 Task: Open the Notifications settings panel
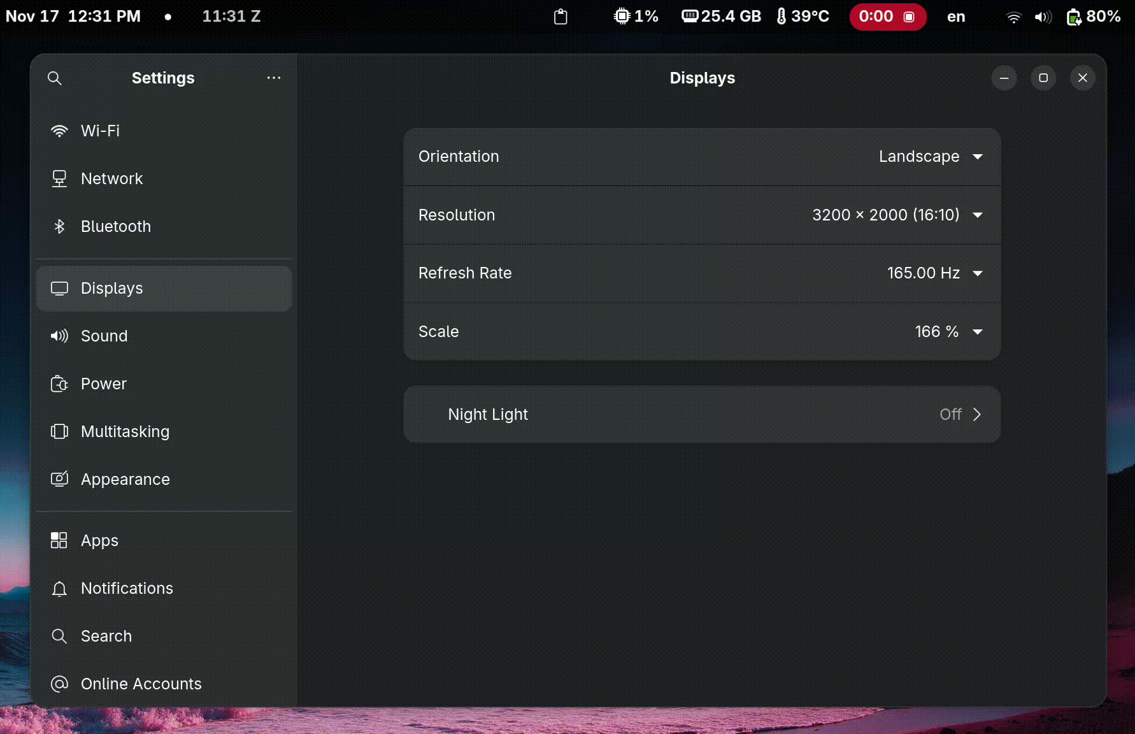pyautogui.click(x=164, y=588)
